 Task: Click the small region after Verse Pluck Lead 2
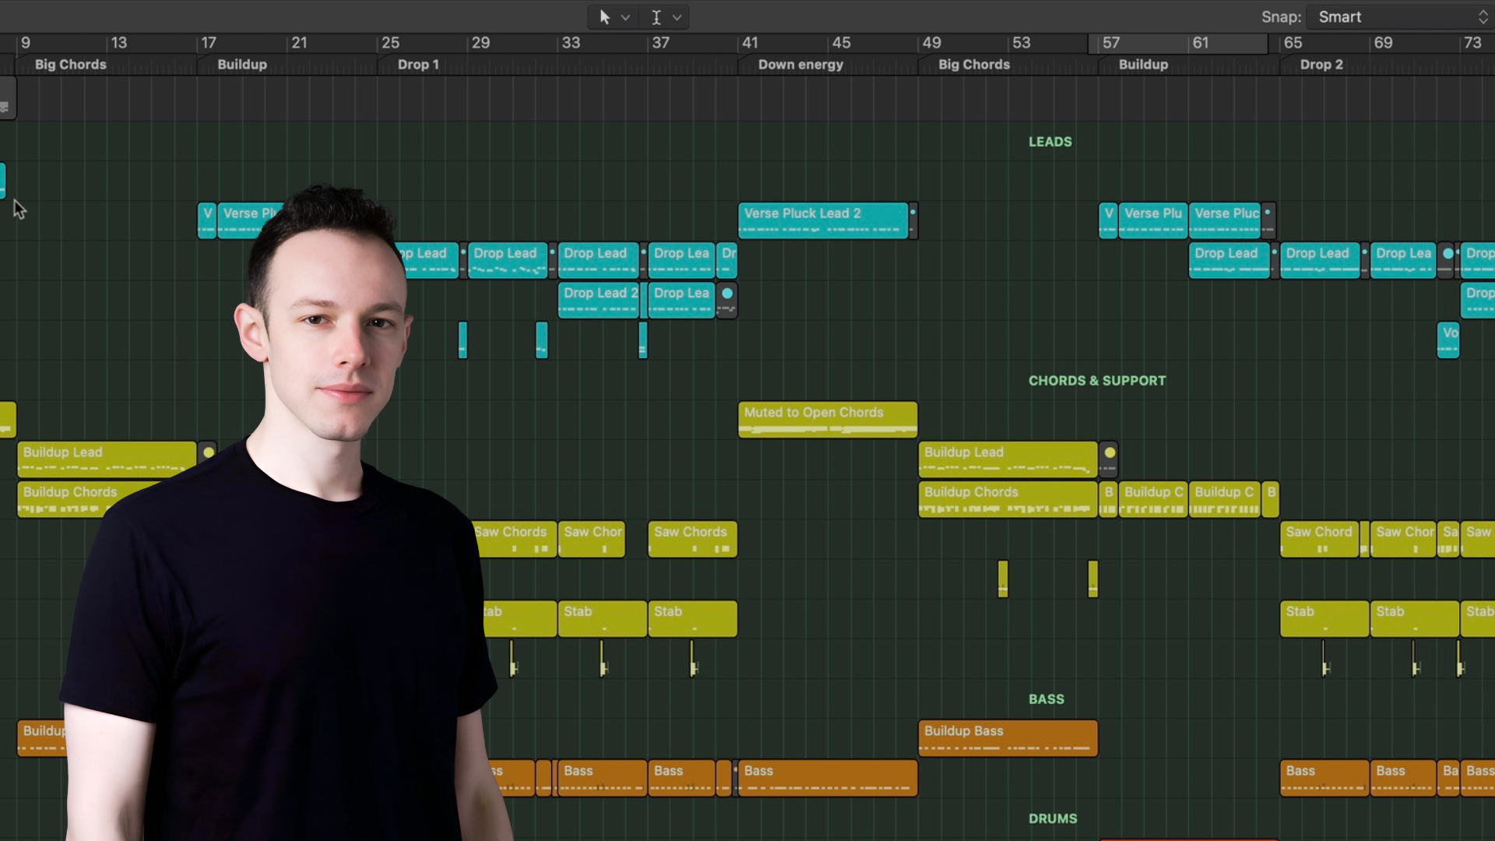(x=913, y=220)
